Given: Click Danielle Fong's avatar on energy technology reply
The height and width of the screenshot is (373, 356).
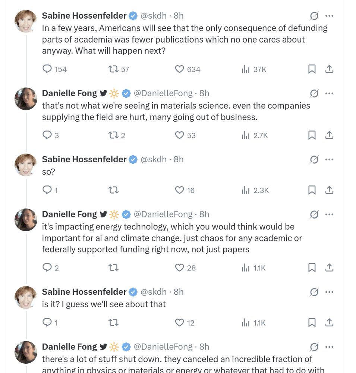Looking at the screenshot, I should [26, 220].
